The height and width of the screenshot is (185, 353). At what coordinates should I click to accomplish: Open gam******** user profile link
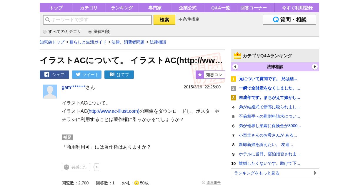[x=74, y=87]
